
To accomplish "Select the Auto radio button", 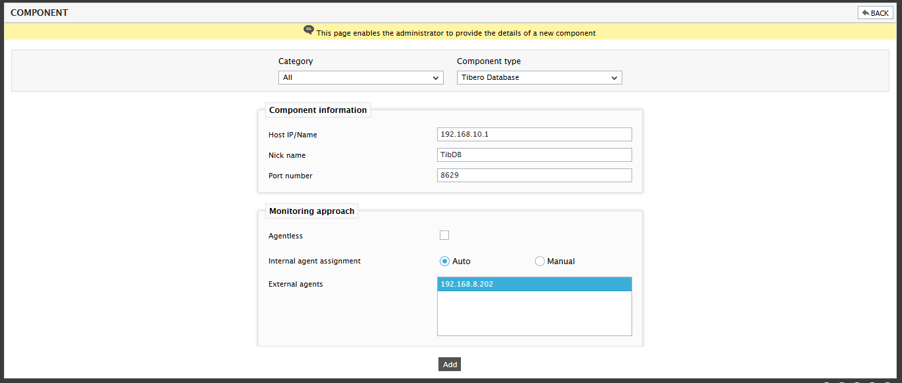I will 445,261.
